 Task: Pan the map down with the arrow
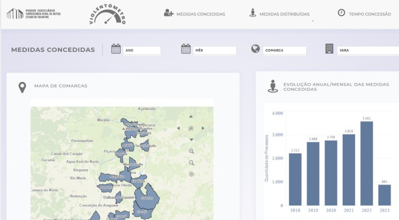(x=192, y=140)
